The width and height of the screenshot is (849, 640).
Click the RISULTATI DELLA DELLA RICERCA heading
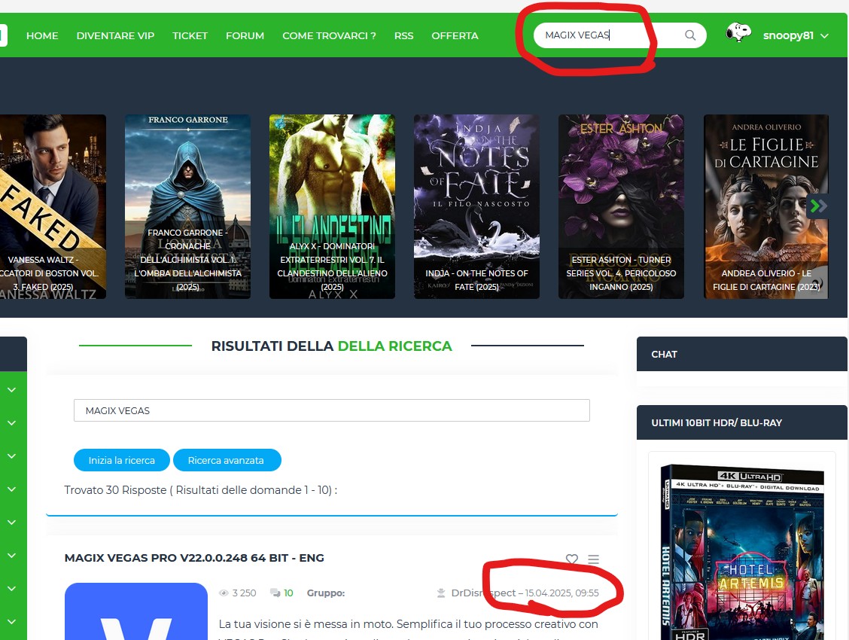tap(331, 346)
